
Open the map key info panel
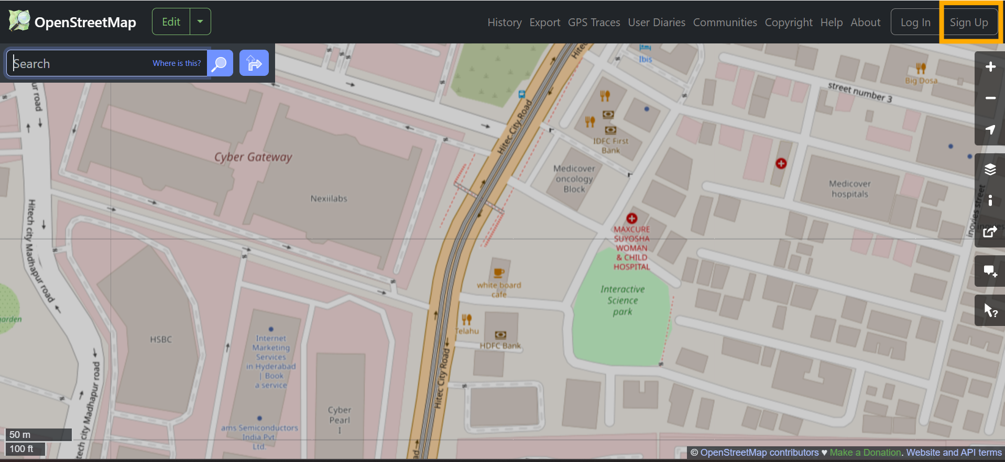tap(990, 200)
